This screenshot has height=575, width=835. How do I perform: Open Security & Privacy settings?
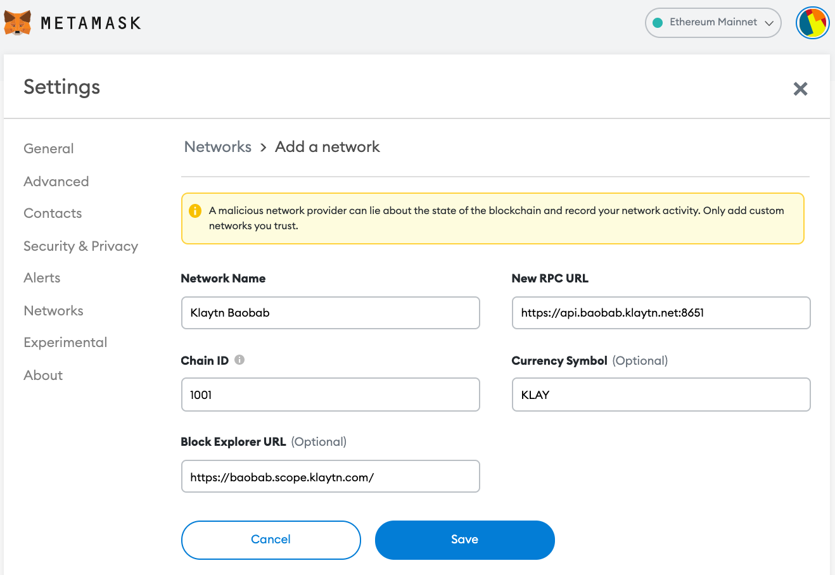[81, 246]
